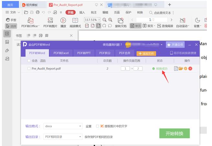Screen dimensions: 212x146
Task: Activate the Select tool
Action: (x=11, y=26)
